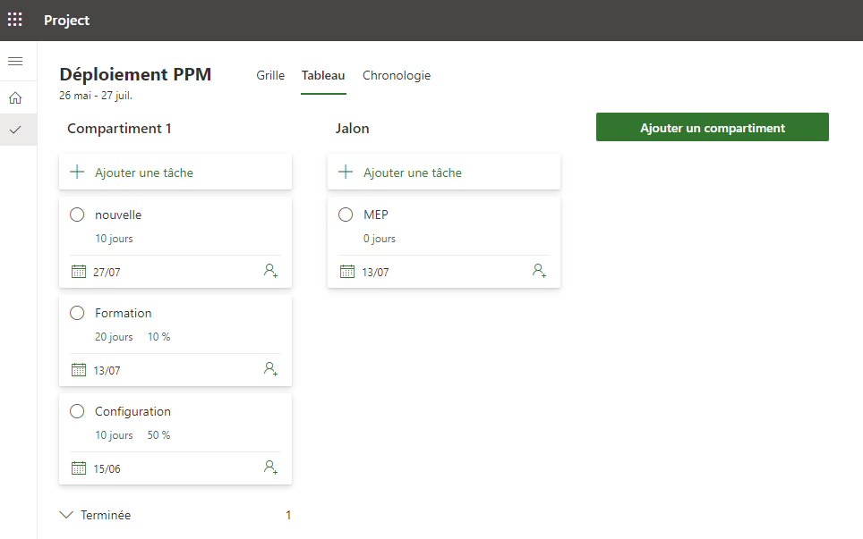
Task: Open calendar icon on Formation task
Action: [79, 370]
